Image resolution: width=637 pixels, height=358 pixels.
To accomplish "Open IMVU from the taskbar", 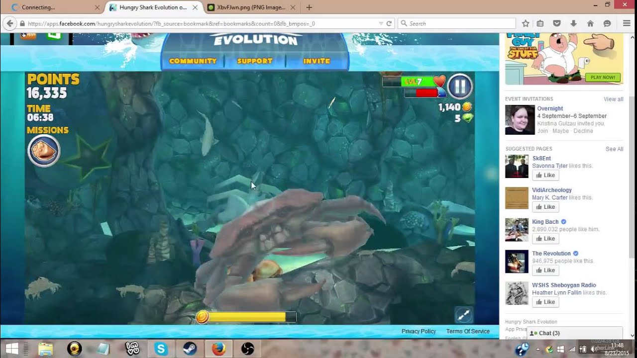I will [x=132, y=349].
